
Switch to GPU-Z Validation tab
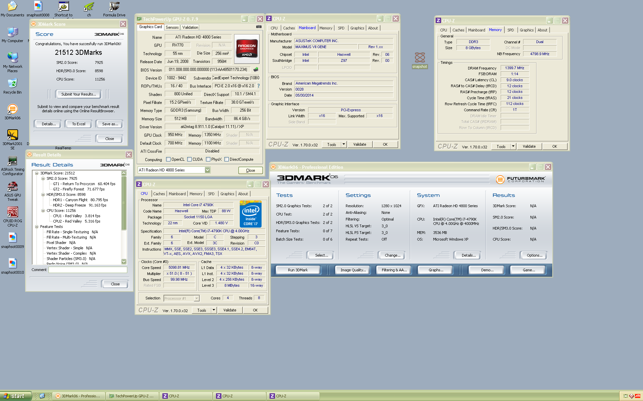point(190,27)
